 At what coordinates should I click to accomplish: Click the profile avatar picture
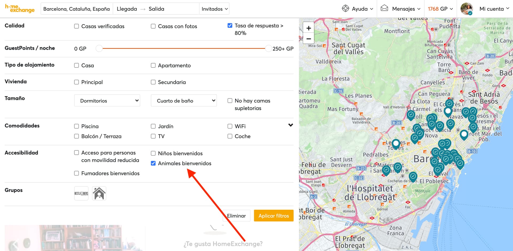pos(467,9)
